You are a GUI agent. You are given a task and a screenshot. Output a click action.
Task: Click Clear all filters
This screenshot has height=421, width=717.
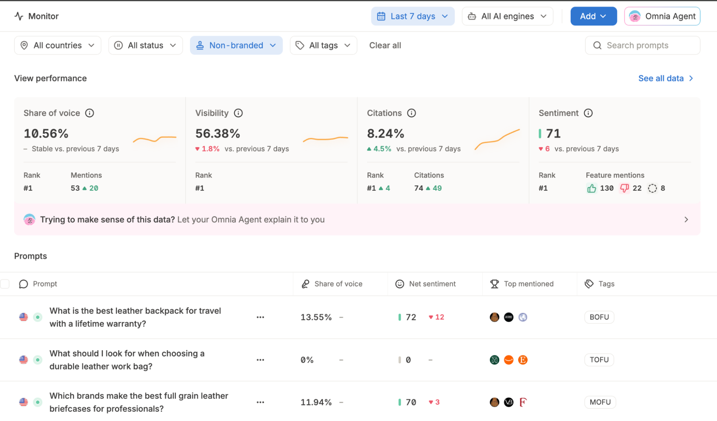[385, 46]
